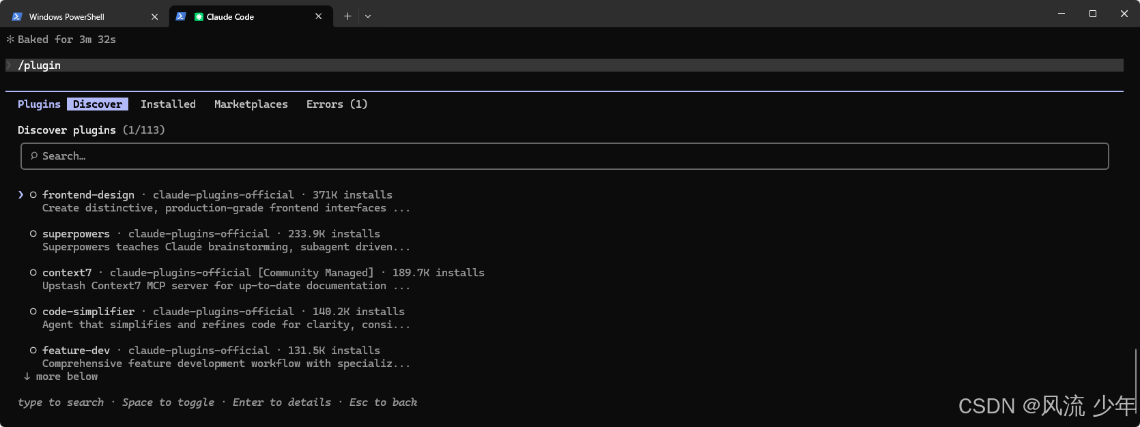The width and height of the screenshot is (1140, 427).
Task: Select the feature-dev plugin name
Action: (76, 351)
